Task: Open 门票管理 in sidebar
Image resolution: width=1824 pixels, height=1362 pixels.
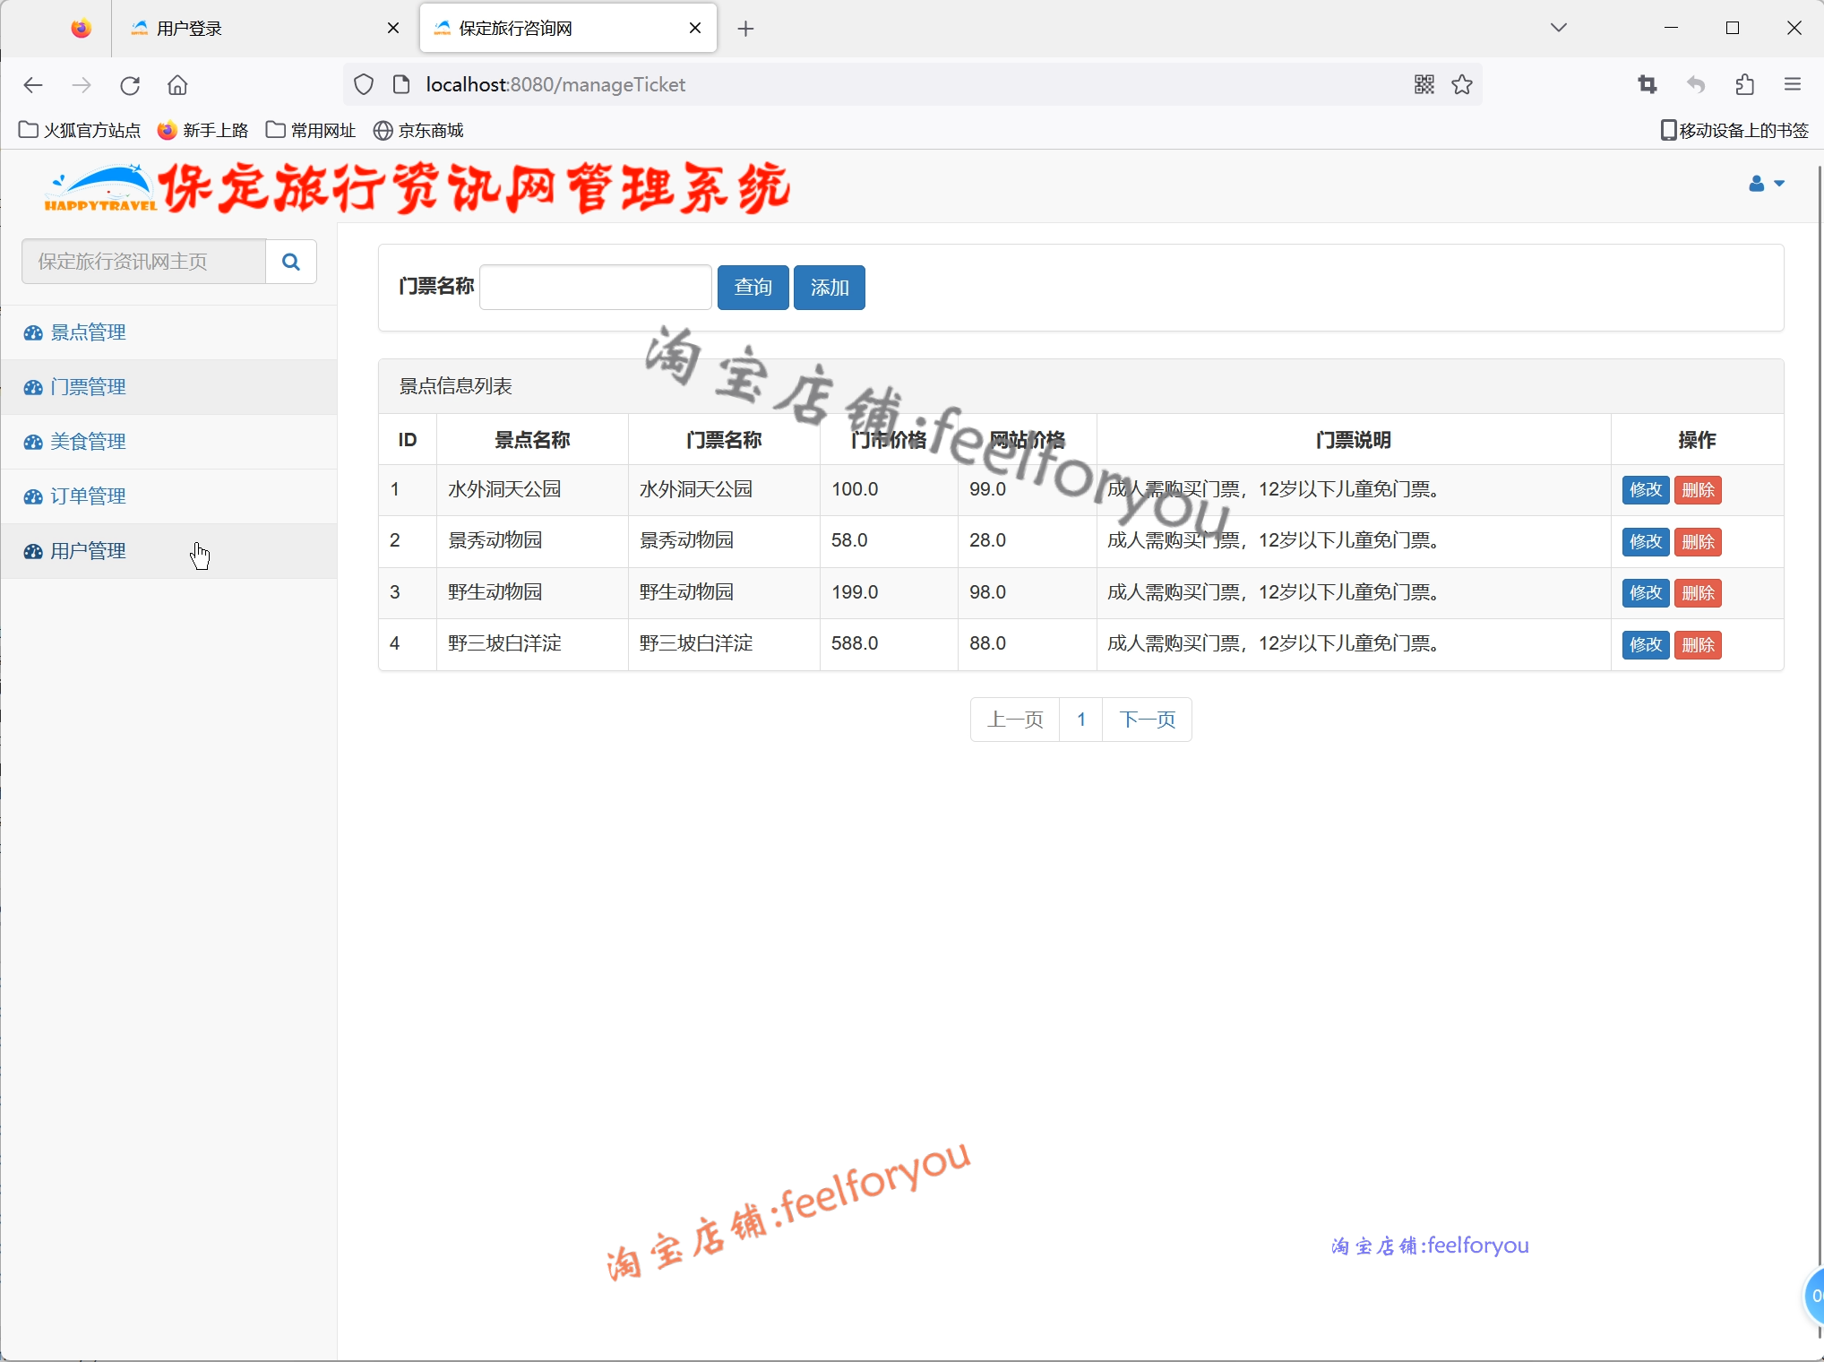Action: pos(168,387)
